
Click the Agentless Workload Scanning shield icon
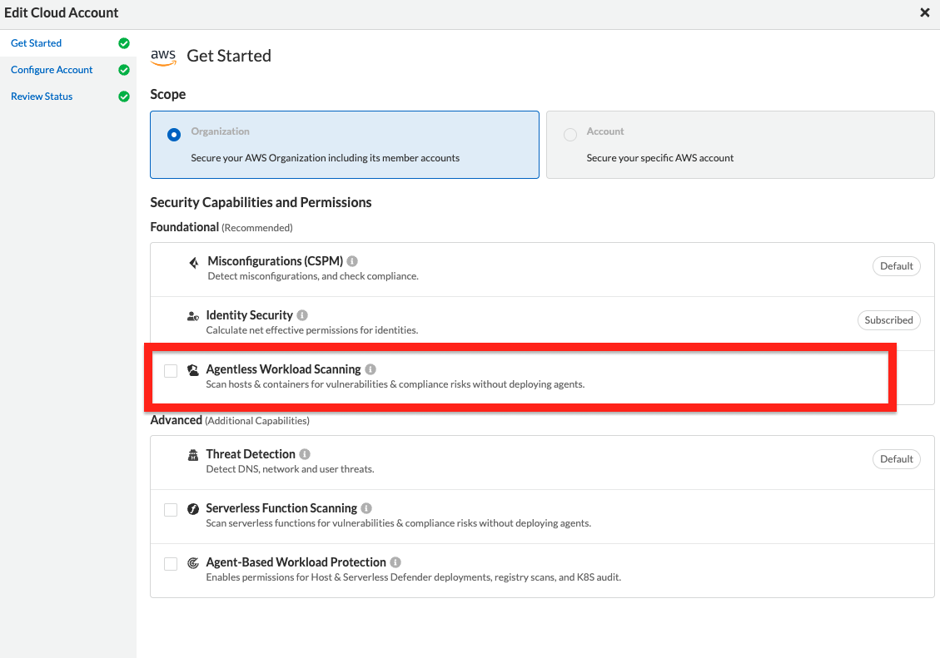(x=193, y=370)
